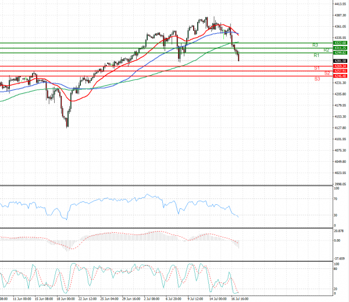Screen dimensions: 349x302
Task: Click the 0.00 value on the MACD scale
Action: coord(337,240)
